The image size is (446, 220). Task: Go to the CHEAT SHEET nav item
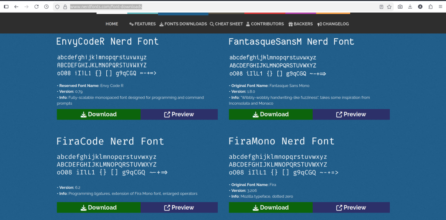tap(226, 24)
